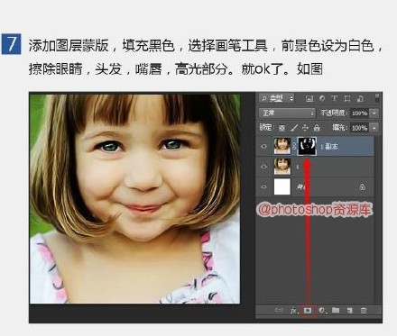397x336 pixels.
Task: Expand the opacity slider arrow
Action: pos(374,114)
